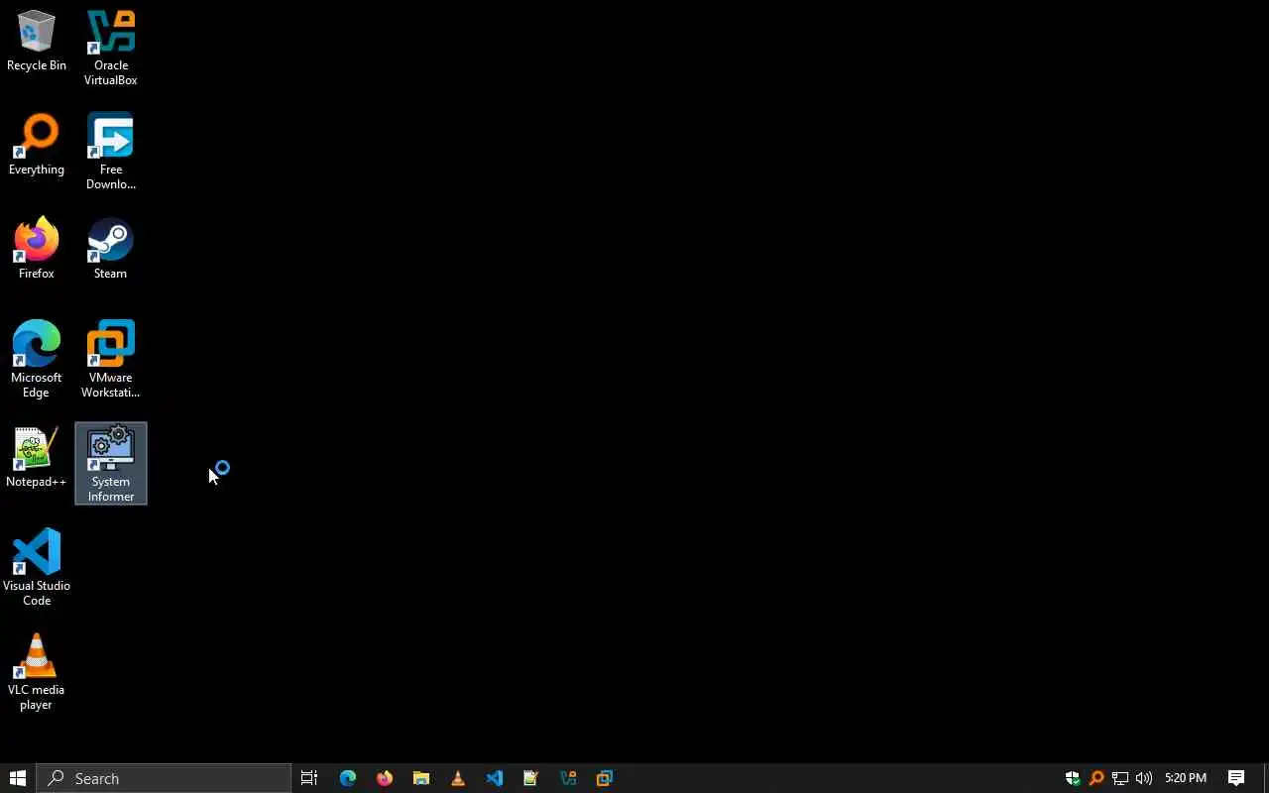The image size is (1269, 793).
Task: Launch VMware Workstation from the taskbar
Action: 605,778
